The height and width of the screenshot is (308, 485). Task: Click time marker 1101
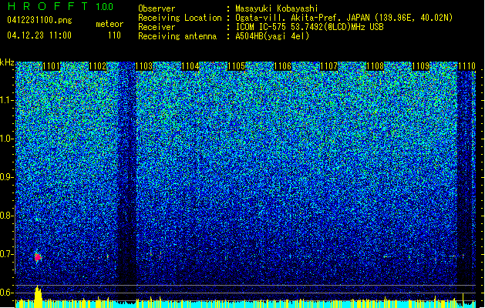click(51, 66)
